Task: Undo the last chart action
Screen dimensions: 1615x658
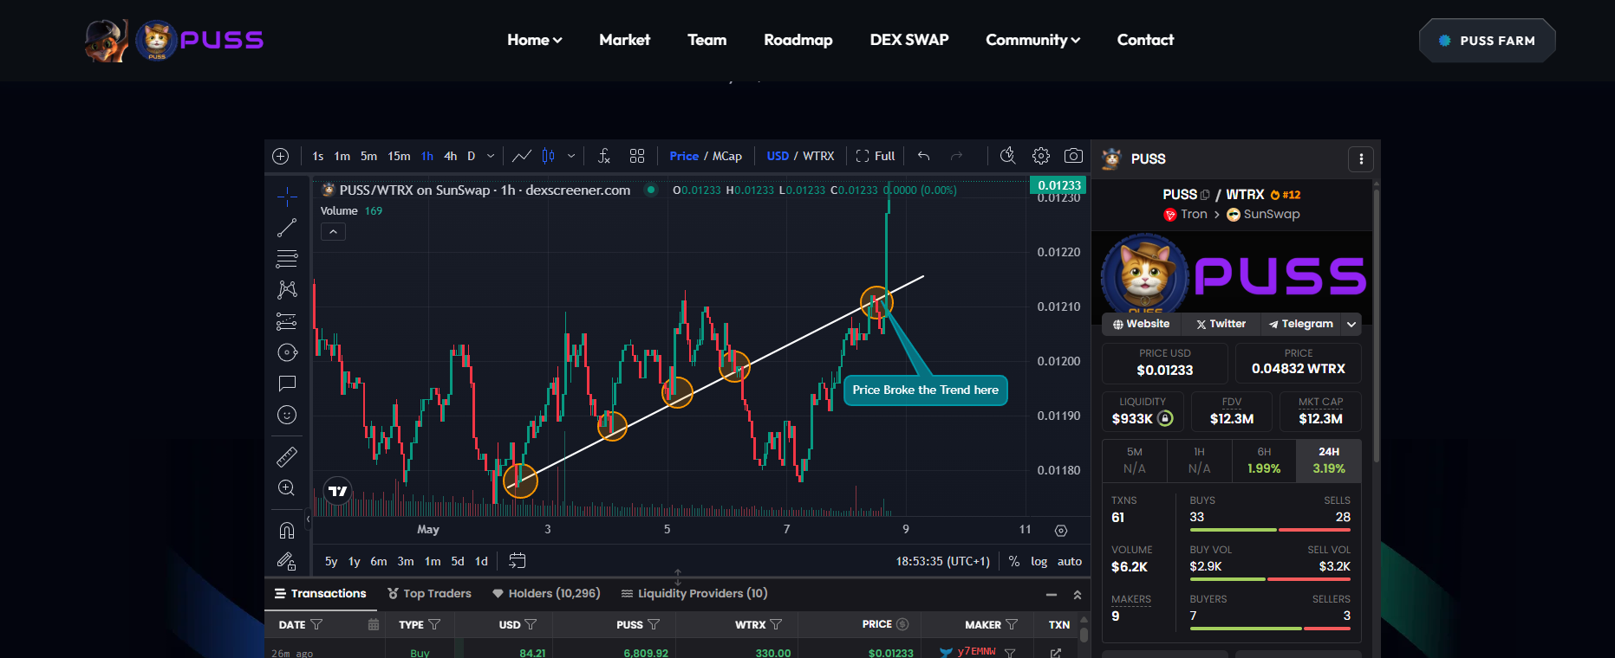Action: 924,156
